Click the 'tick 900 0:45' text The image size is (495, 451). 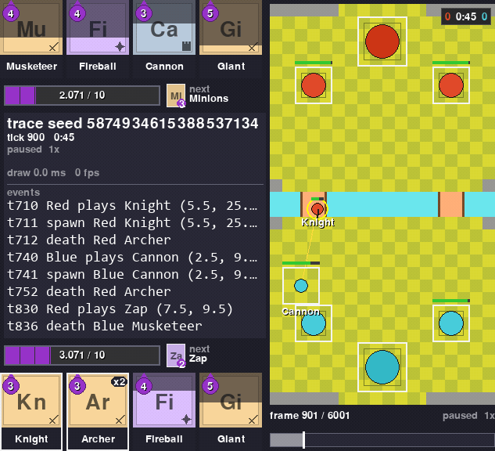point(41,137)
